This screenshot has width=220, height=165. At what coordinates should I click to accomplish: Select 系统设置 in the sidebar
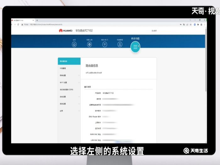pyautogui.click(x=69, y=104)
